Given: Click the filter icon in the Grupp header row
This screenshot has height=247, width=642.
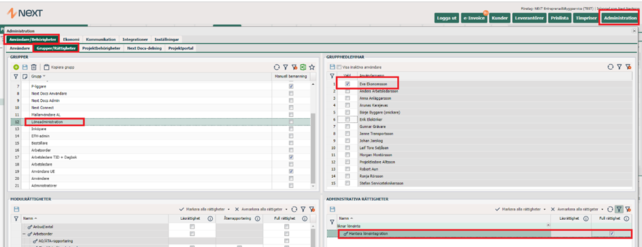Looking at the screenshot, I should (x=16, y=77).
